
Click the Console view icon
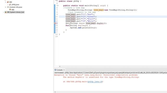pyautogui.click(x=55, y=70)
